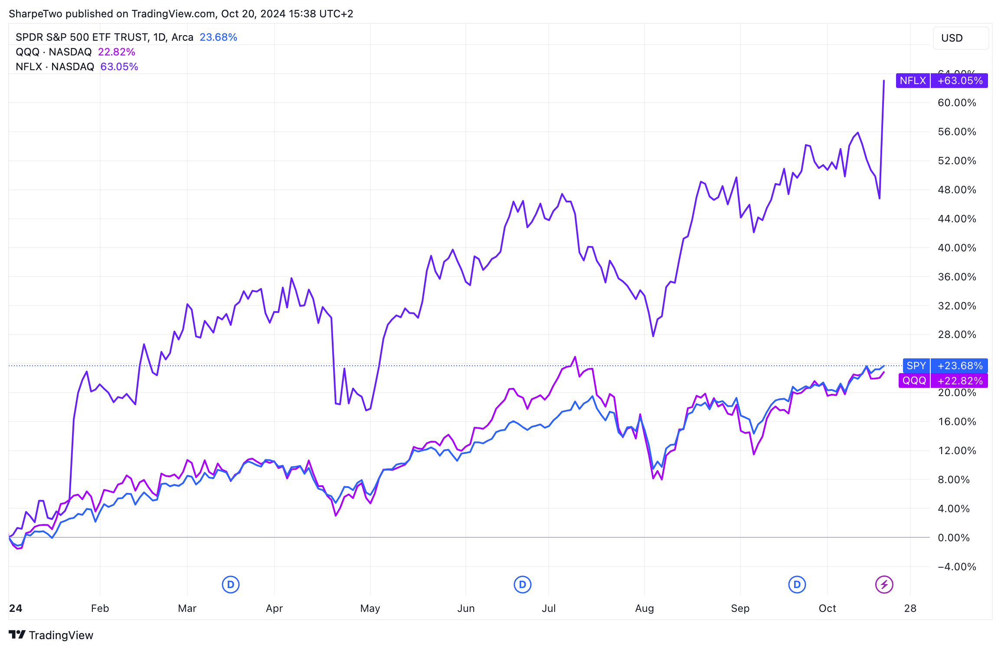Click the purple NFLX price scale label
This screenshot has width=1001, height=650.
pyautogui.click(x=913, y=81)
